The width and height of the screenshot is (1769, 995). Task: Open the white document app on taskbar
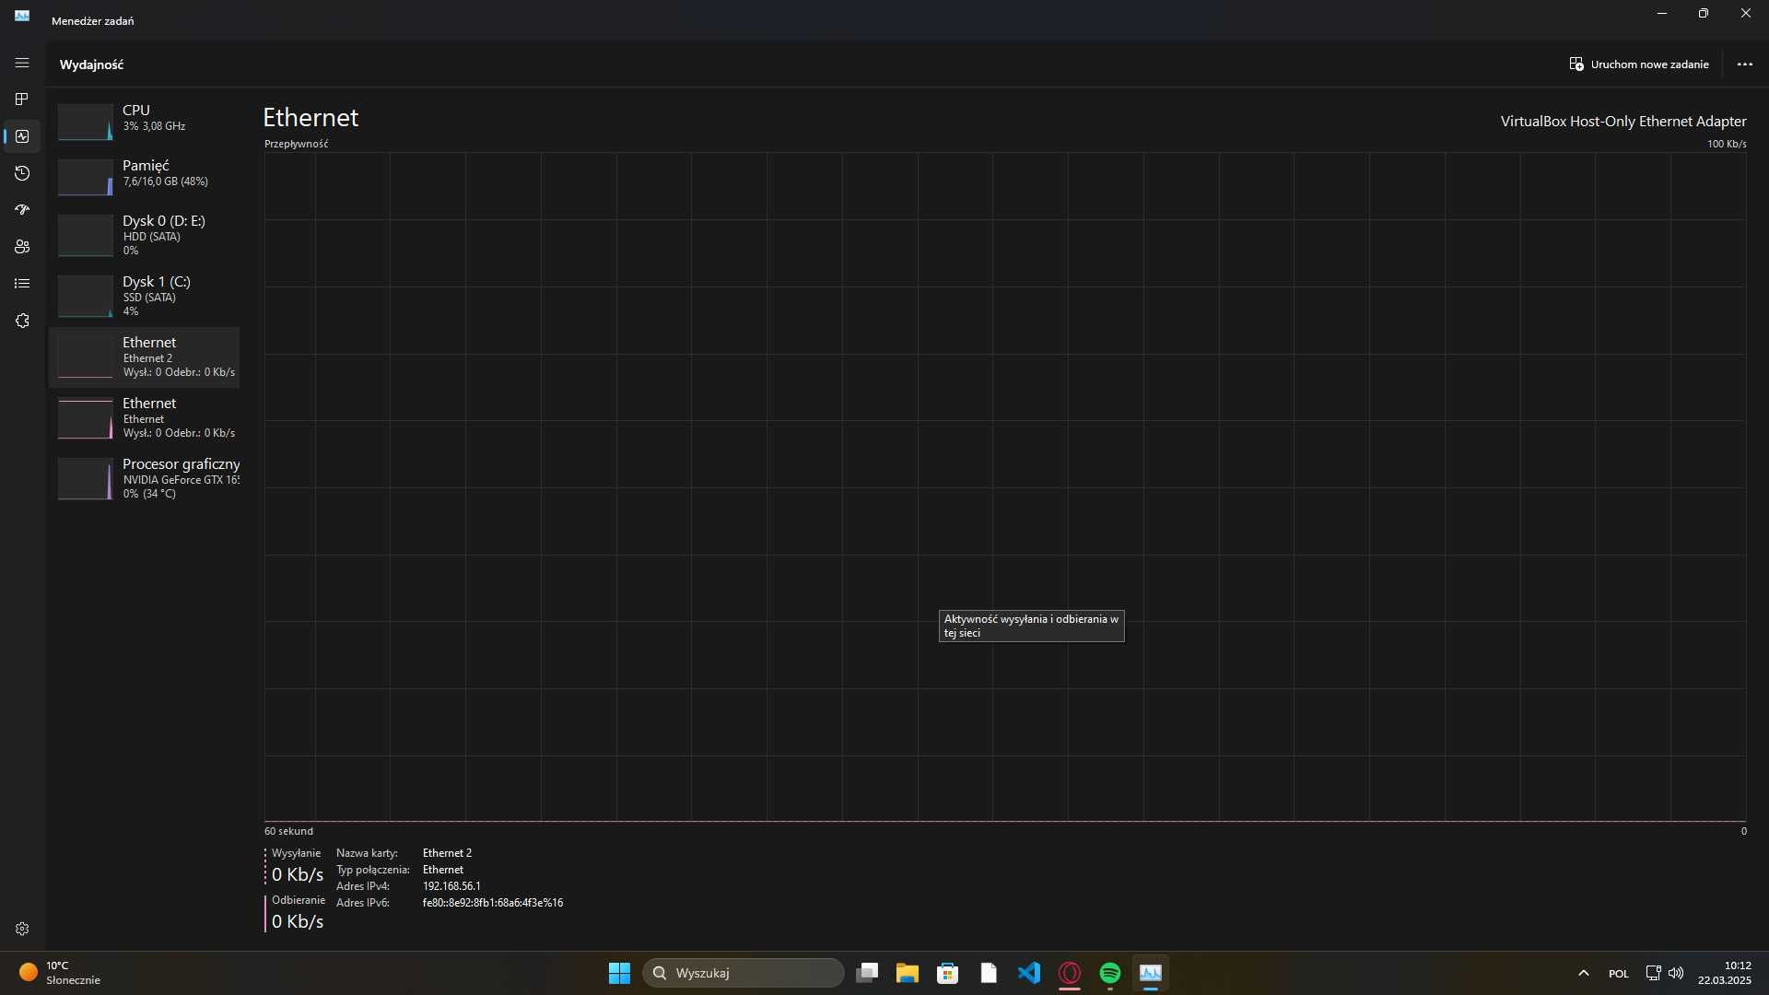pos(989,973)
